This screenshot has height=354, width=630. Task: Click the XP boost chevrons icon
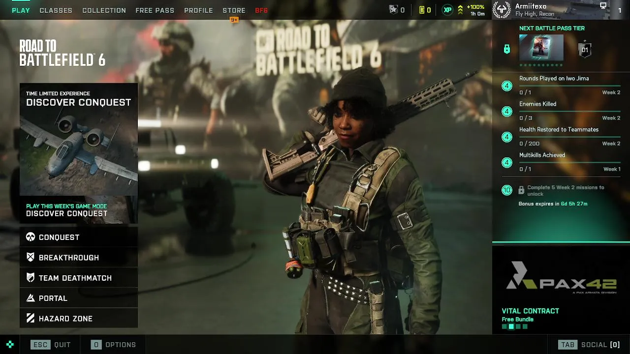click(x=460, y=10)
